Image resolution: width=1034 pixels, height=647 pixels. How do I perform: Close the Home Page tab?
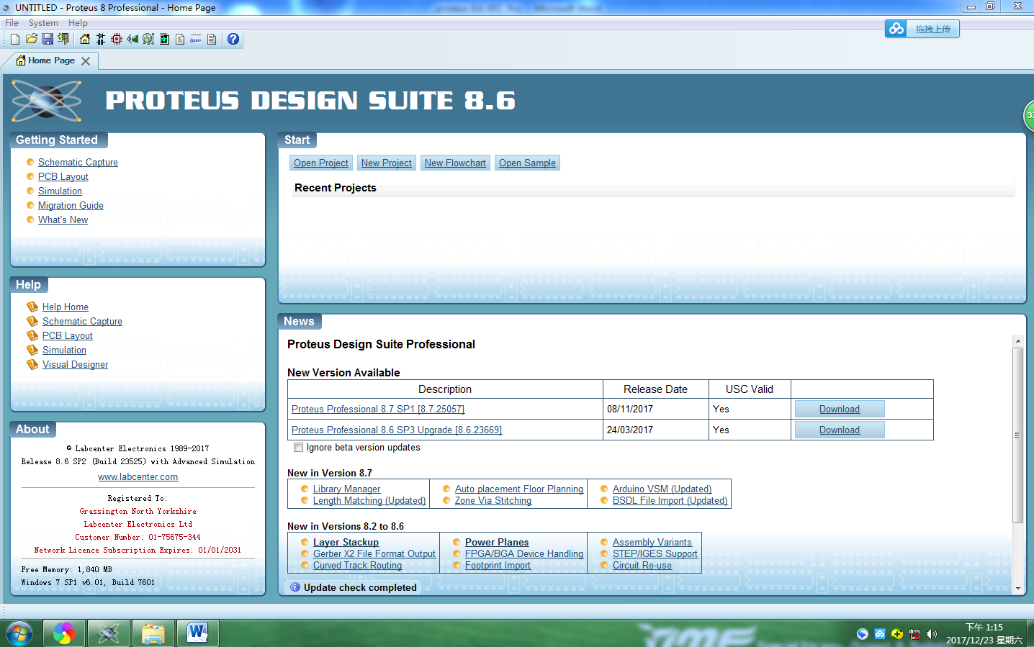[86, 61]
